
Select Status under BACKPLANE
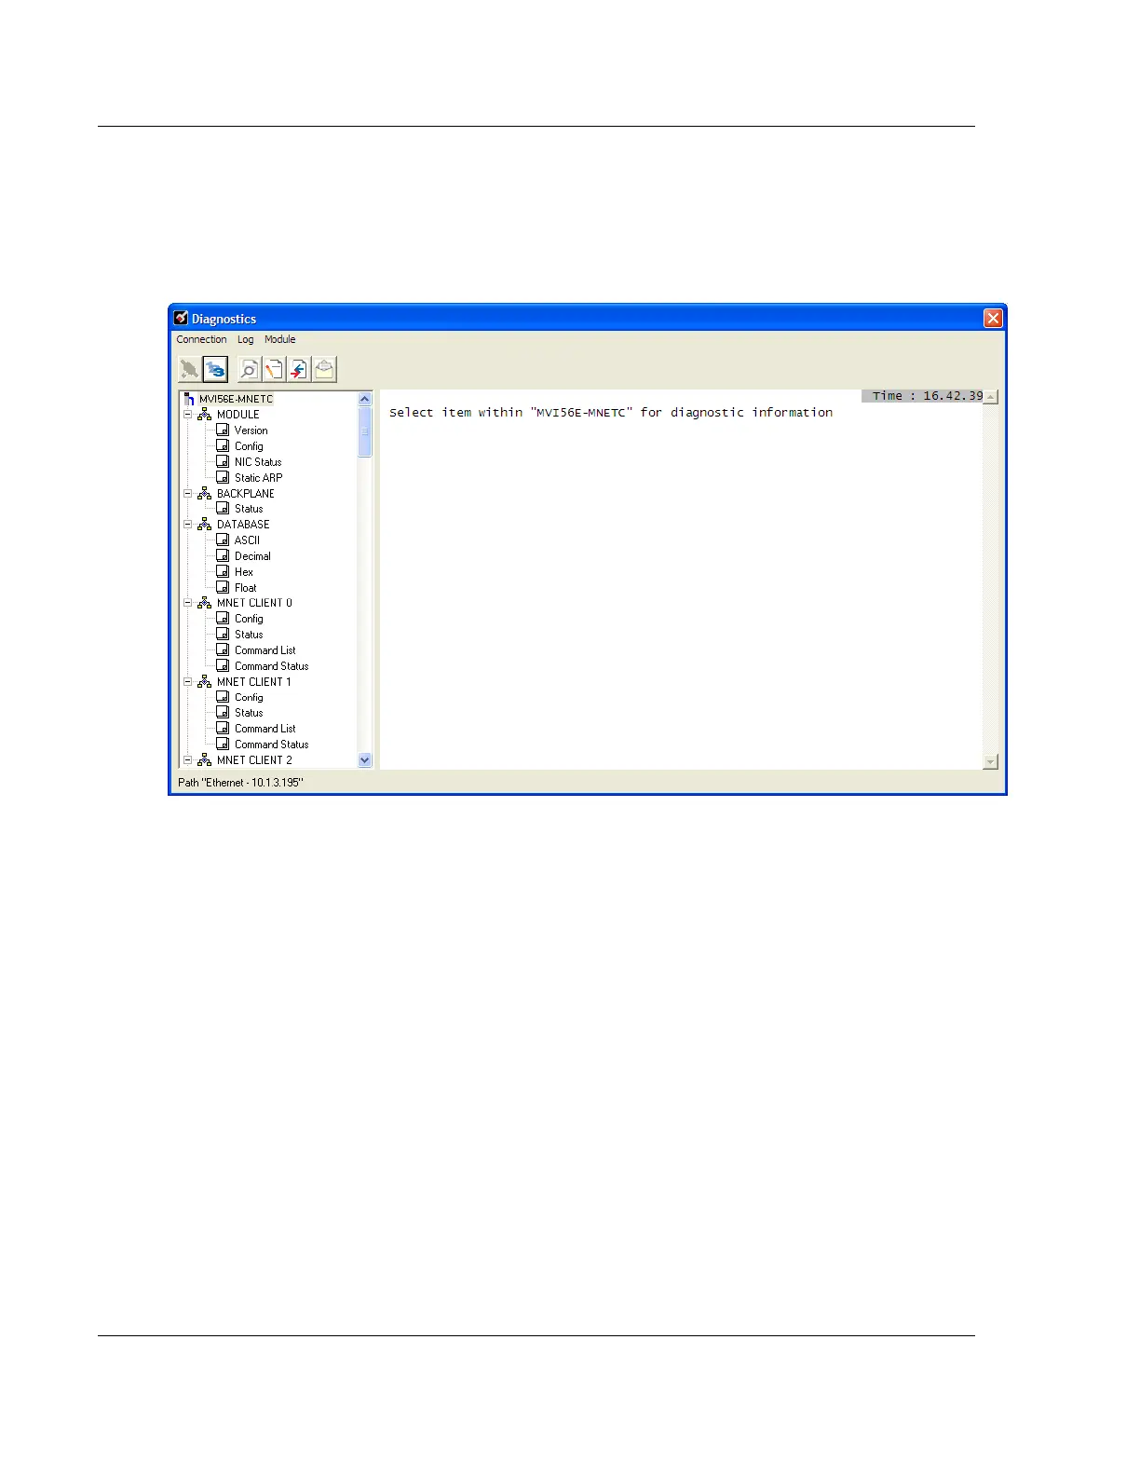[249, 509]
